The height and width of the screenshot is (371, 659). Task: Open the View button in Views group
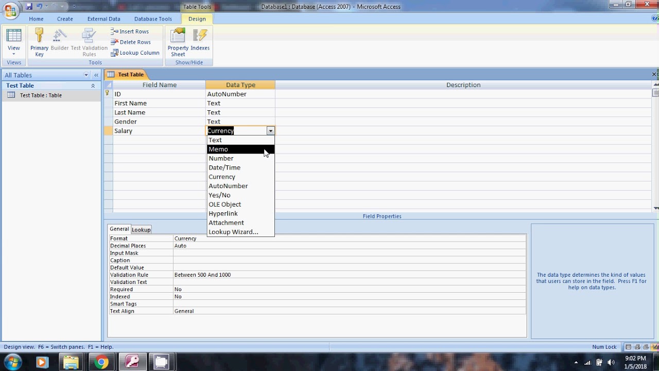pos(14,43)
